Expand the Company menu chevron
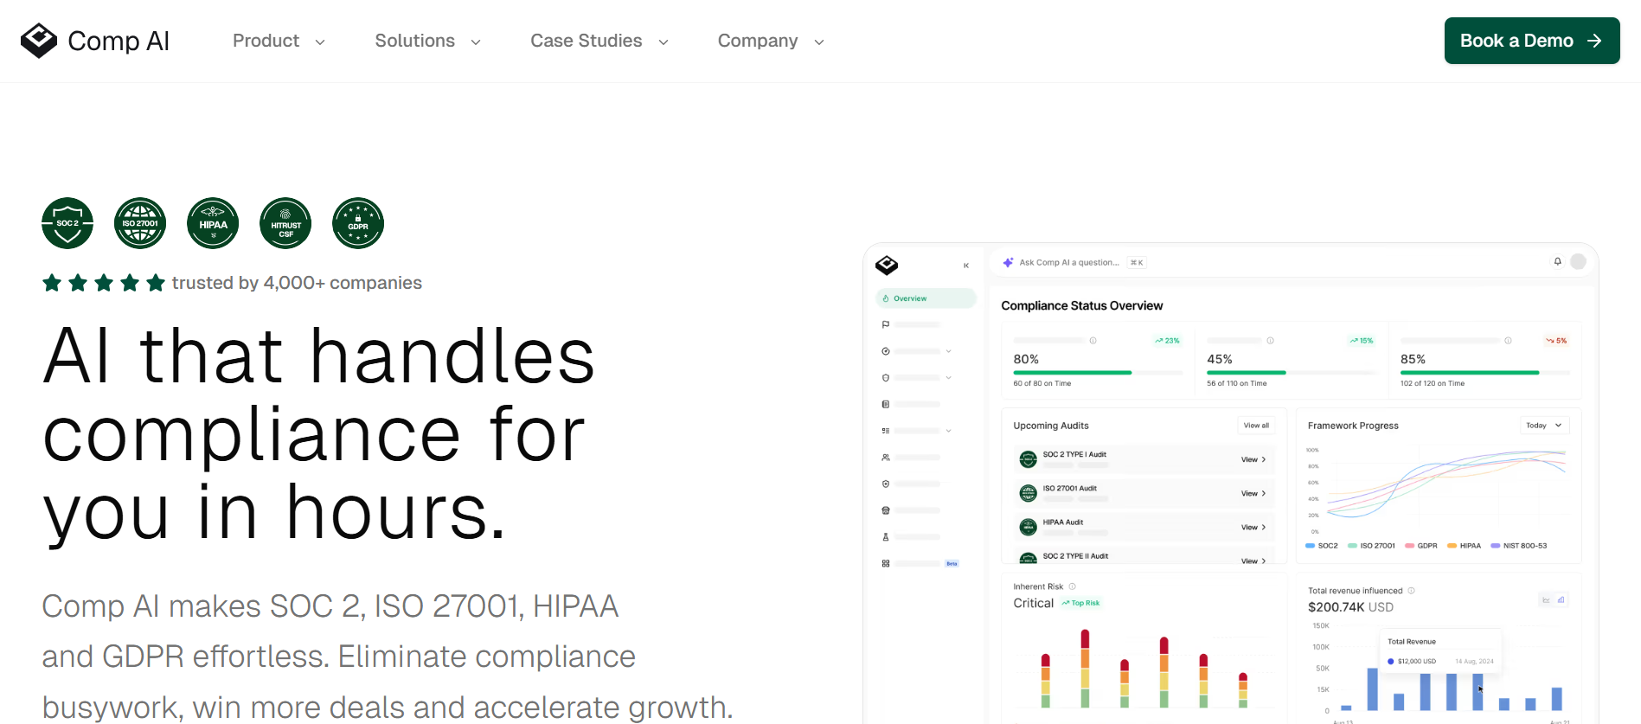This screenshot has height=724, width=1641. coord(819,42)
